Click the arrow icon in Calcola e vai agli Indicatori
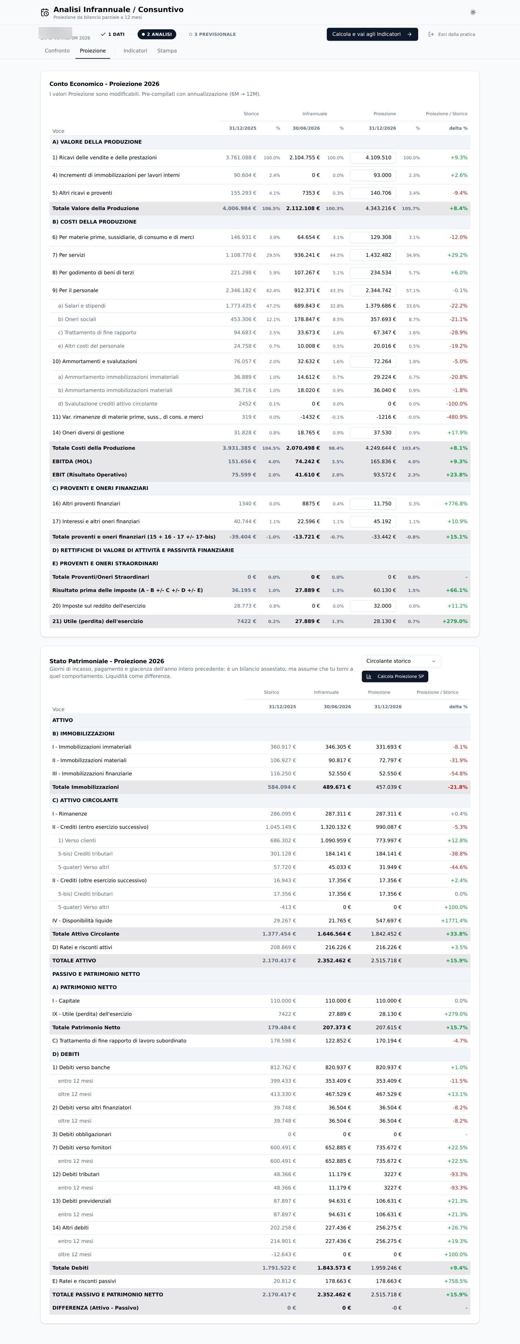 (409, 34)
